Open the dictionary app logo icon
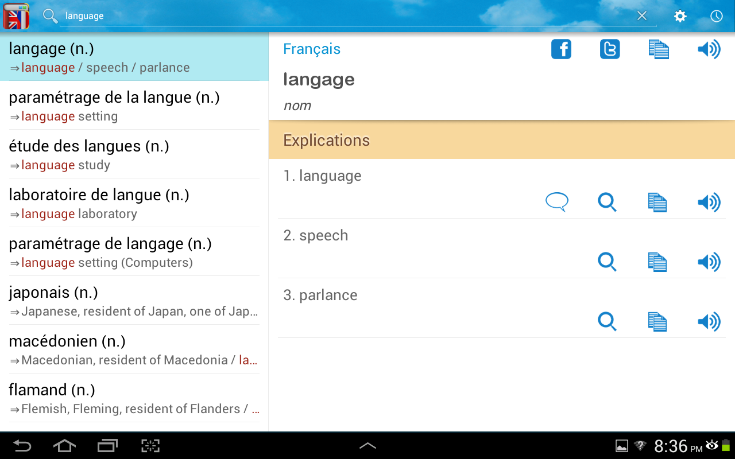This screenshot has height=459, width=735. [16, 15]
